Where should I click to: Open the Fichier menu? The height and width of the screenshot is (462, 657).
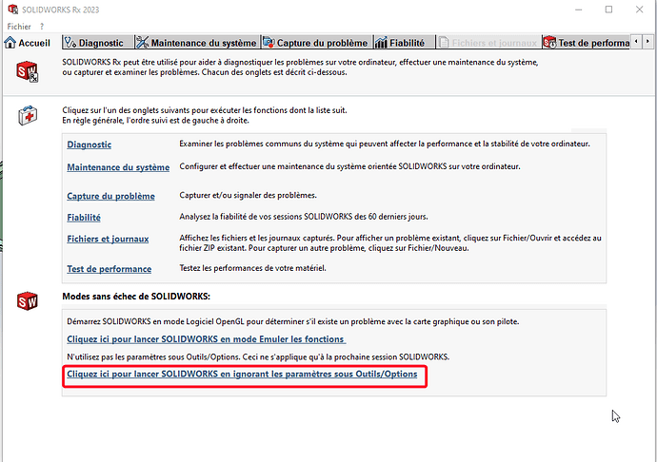point(19,27)
